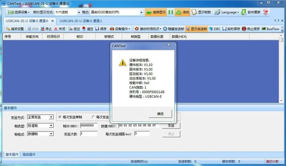Click the 传输方向 column header

click(32, 37)
